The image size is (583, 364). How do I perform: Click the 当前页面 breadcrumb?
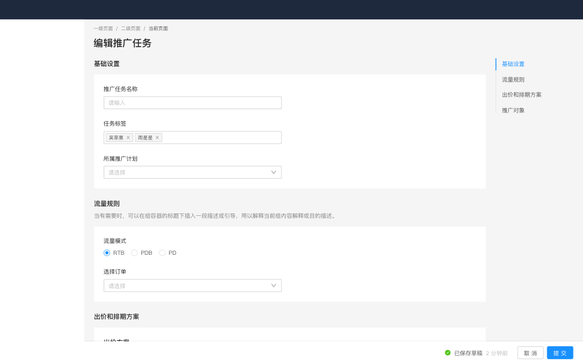point(158,29)
